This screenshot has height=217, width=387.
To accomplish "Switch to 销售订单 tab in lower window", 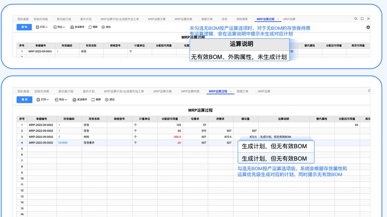I will (242, 91).
